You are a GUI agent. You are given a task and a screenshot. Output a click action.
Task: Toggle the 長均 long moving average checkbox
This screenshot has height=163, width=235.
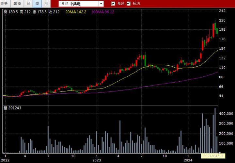113,4
